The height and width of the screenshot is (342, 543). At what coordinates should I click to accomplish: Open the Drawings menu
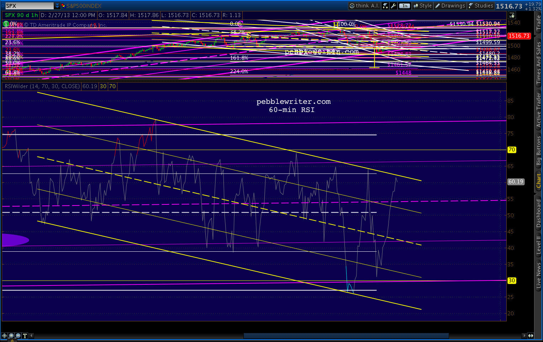point(450,6)
